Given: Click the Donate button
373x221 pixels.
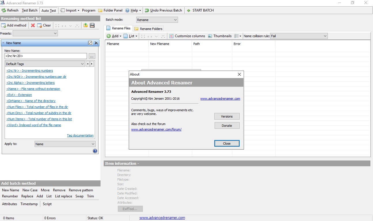Looking at the screenshot, I should pos(227,126).
